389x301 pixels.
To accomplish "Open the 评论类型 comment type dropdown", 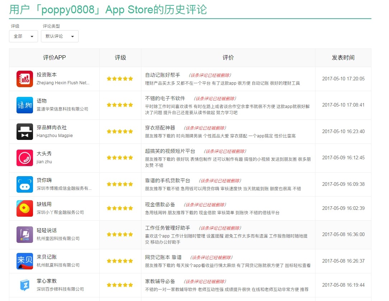I will (60, 36).
